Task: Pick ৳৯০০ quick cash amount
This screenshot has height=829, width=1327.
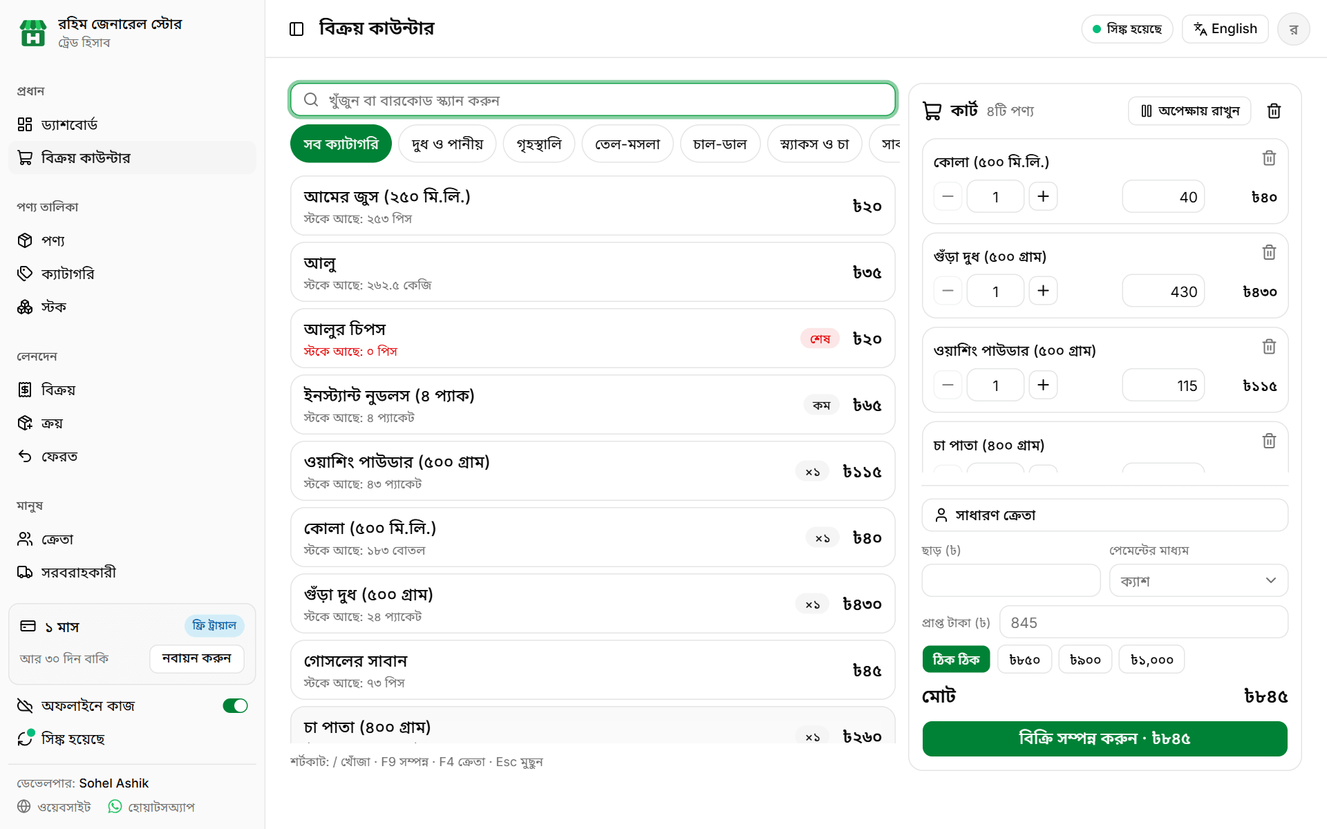Action: click(1085, 660)
